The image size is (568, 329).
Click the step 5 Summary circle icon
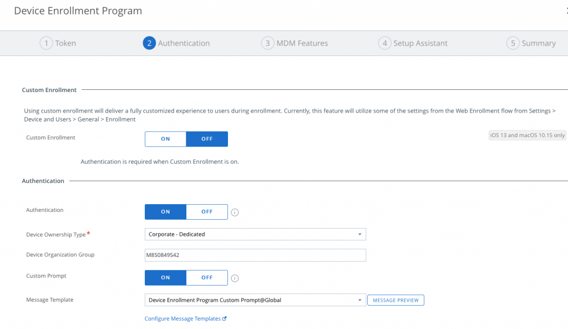coord(513,43)
